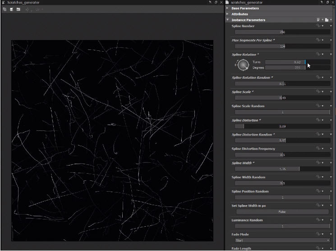Click the Attributes header label
336x251 pixels.
(239, 14)
